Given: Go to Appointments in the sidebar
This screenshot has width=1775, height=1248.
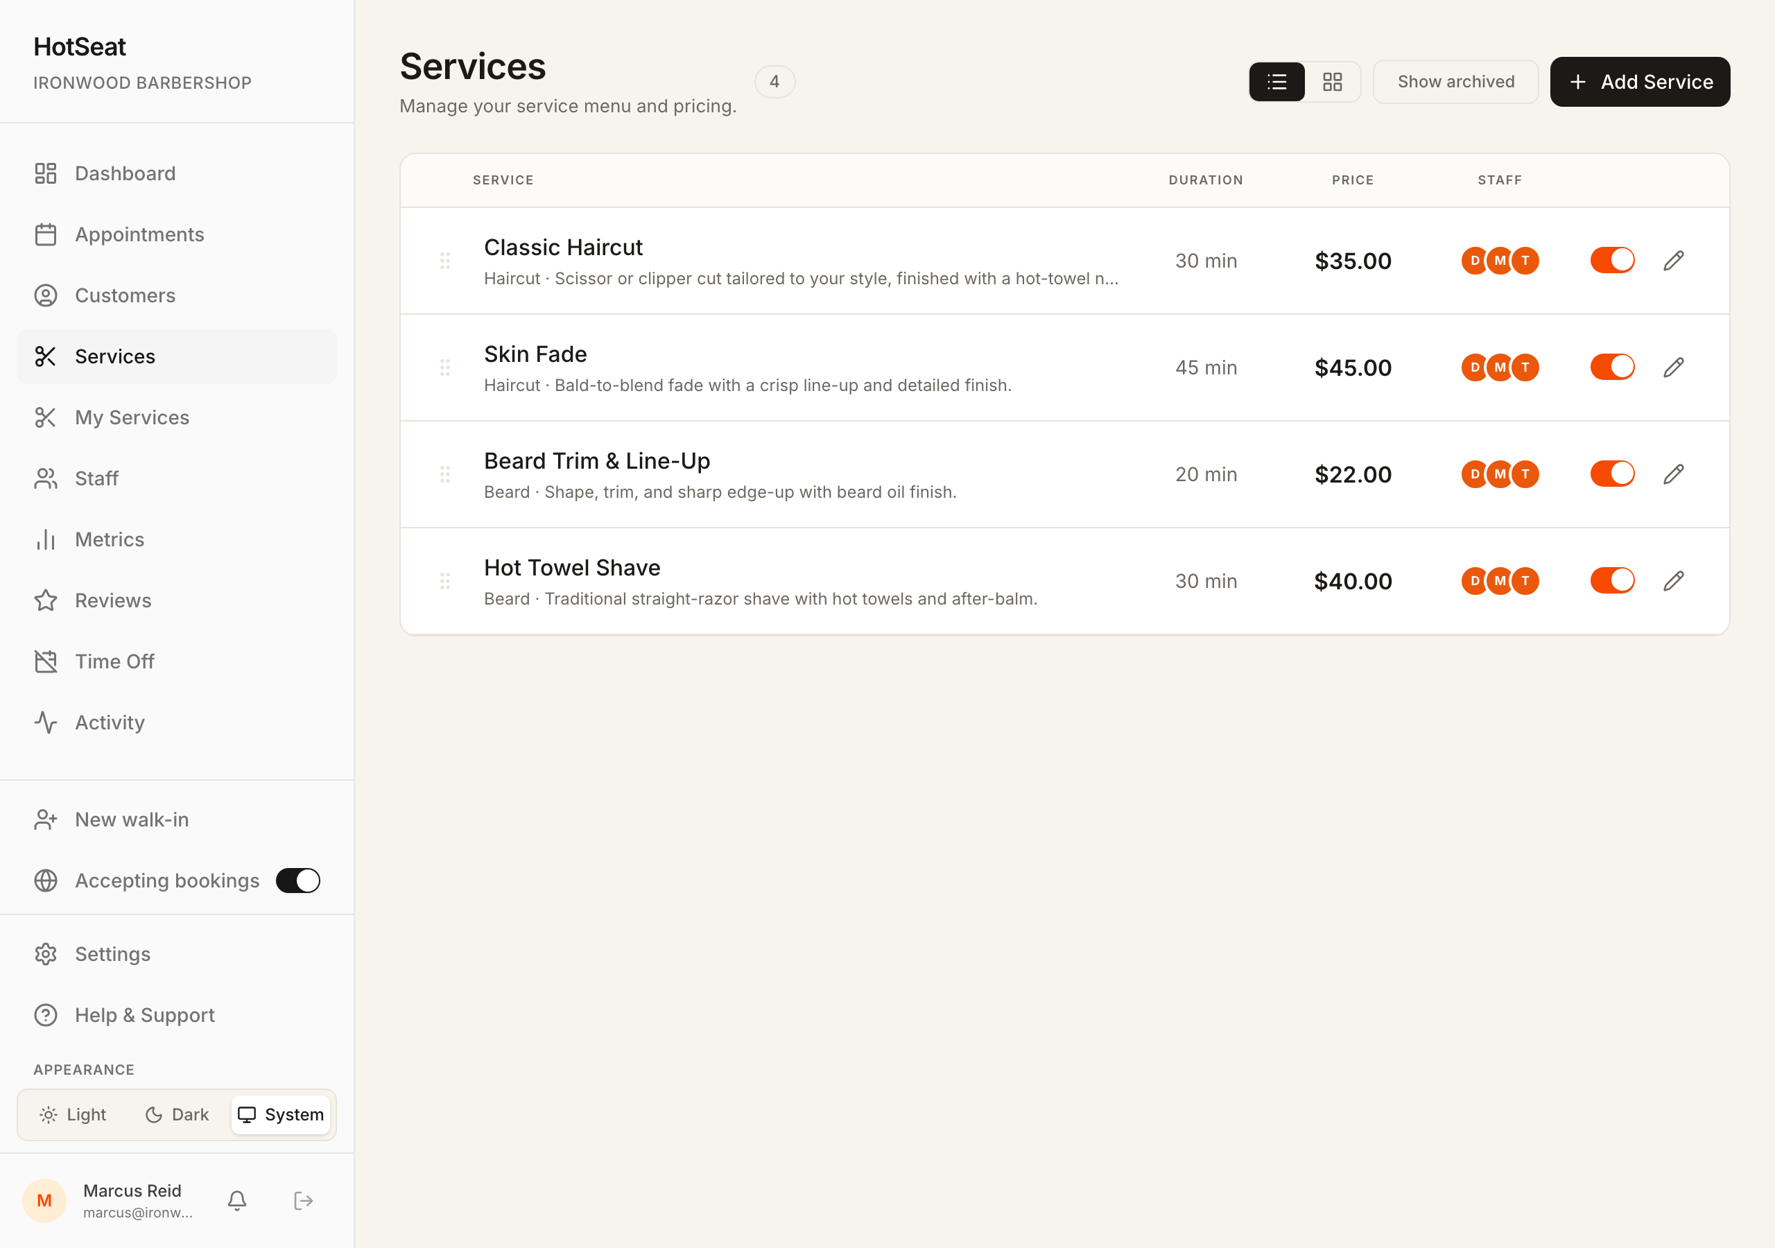Looking at the screenshot, I should point(176,234).
